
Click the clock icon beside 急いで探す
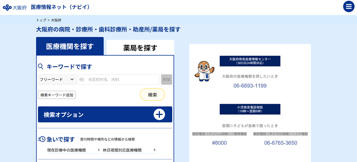point(42,139)
